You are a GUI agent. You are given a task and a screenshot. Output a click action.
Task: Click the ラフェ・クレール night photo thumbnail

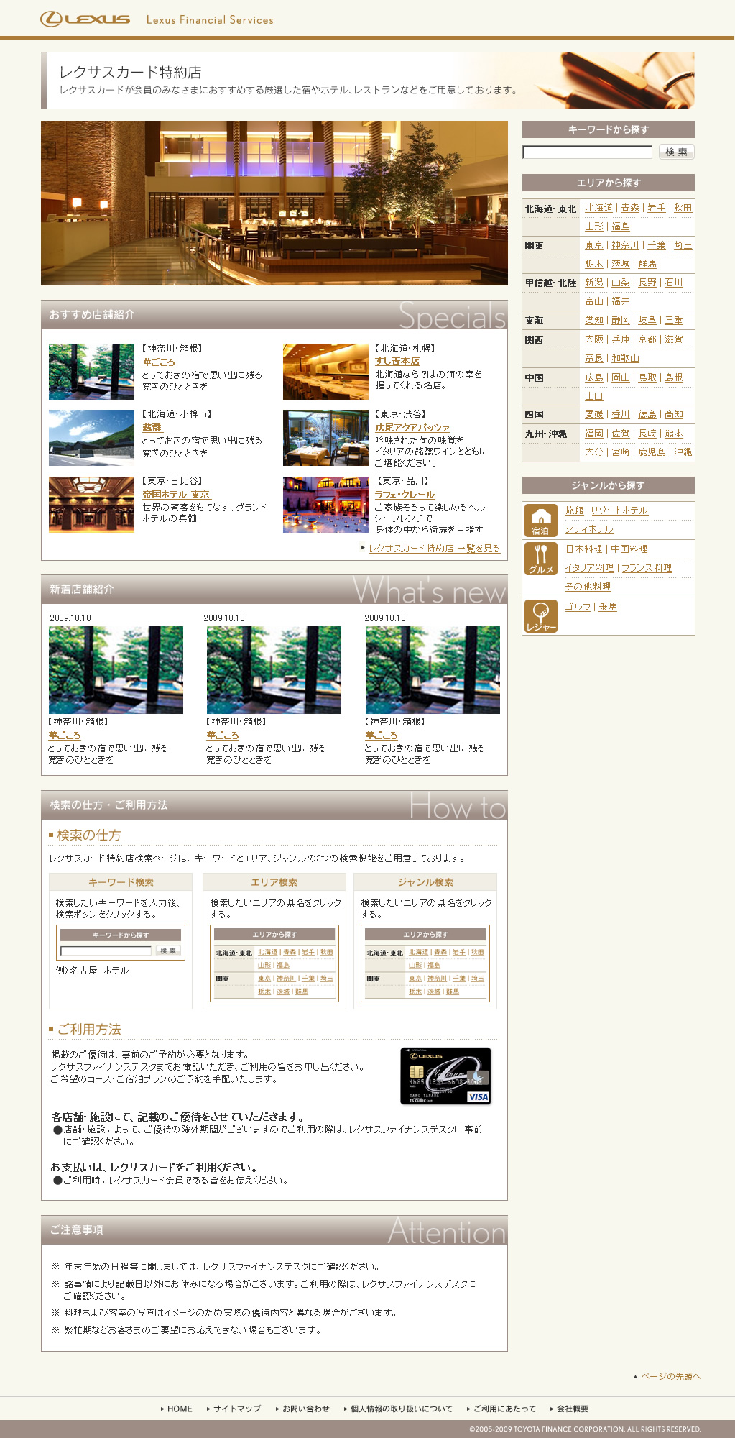coord(325,505)
